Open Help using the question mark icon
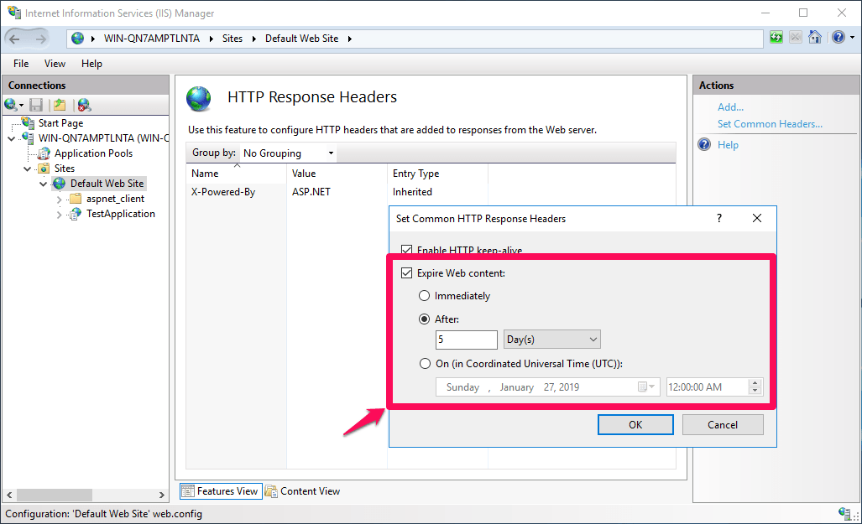The height and width of the screenshot is (524, 862). (837, 37)
